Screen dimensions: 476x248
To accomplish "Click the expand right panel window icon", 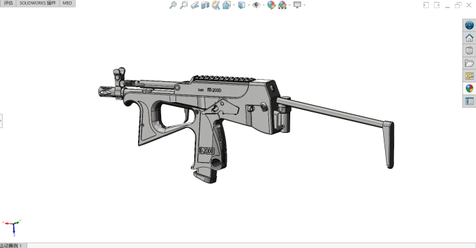I will (436, 5).
